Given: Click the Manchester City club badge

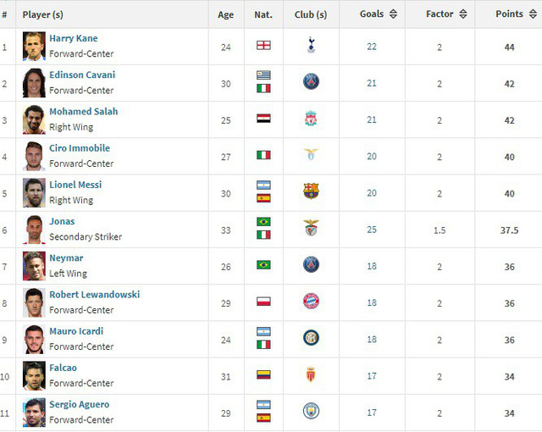Looking at the screenshot, I should 311,411.
